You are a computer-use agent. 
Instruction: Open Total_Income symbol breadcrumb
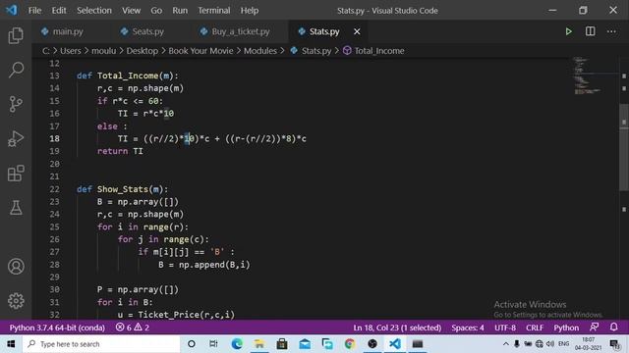point(373,51)
